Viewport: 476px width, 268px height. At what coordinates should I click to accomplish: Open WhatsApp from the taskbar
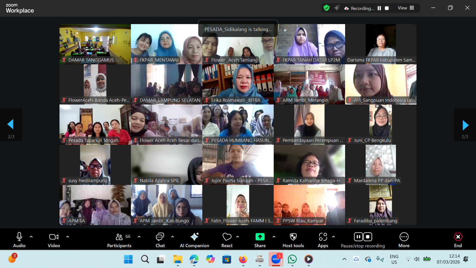click(292, 259)
